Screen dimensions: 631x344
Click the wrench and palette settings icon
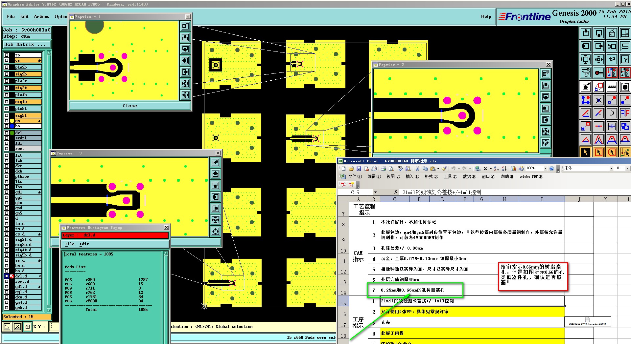pos(586,72)
